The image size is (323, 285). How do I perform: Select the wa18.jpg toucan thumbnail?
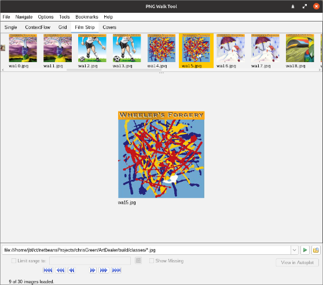pyautogui.click(x=300, y=50)
